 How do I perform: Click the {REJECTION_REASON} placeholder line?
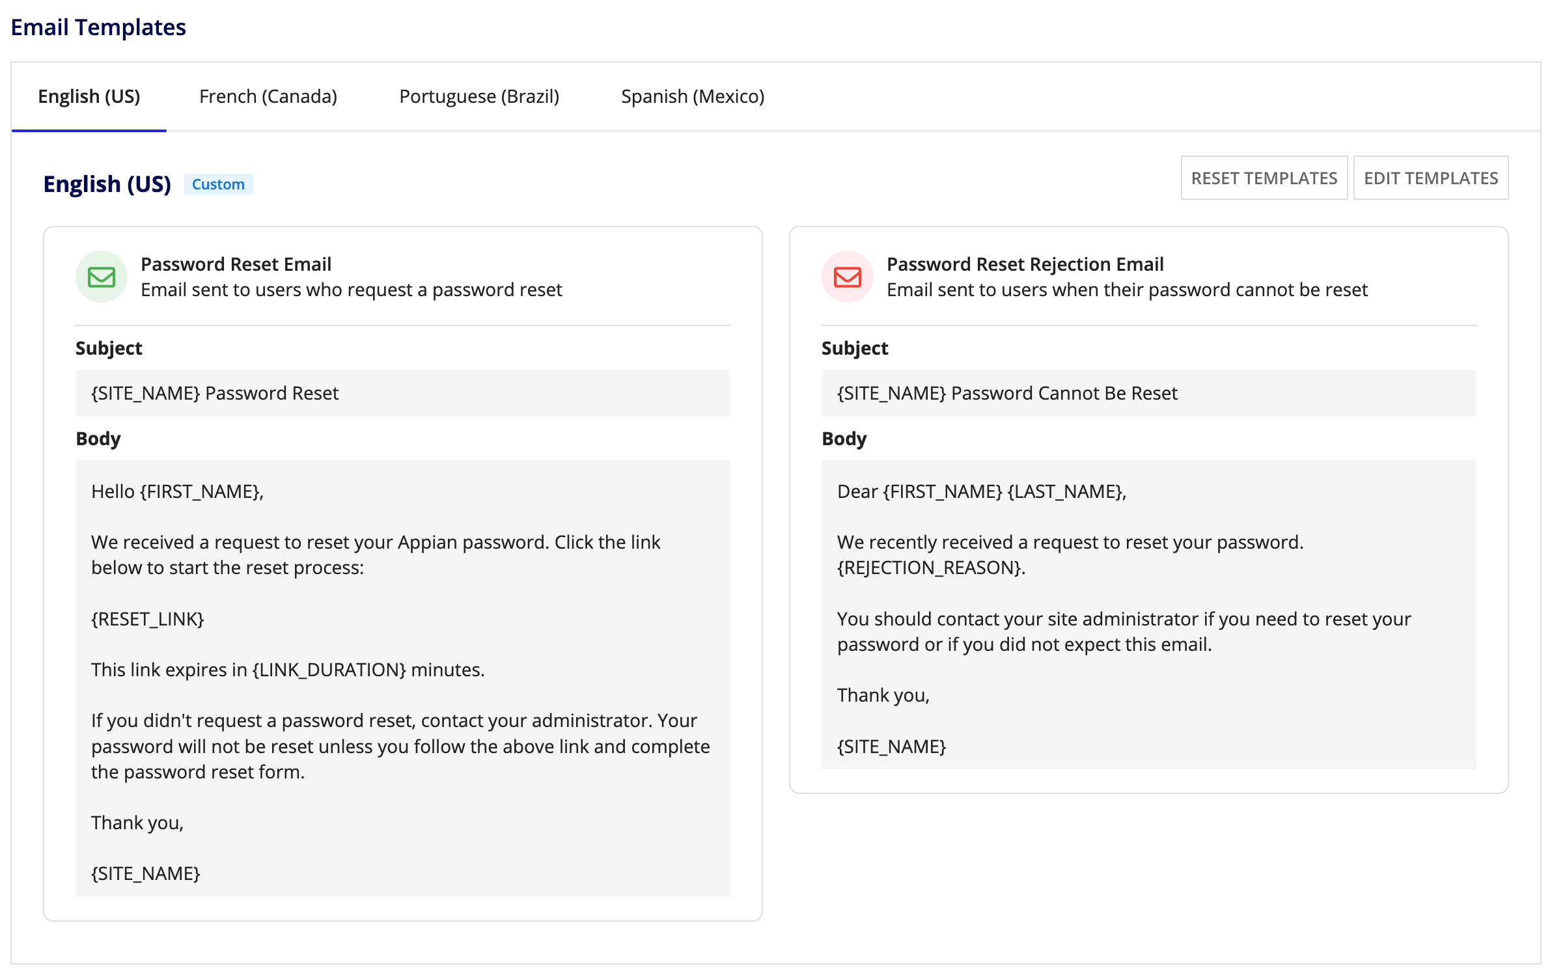931,568
